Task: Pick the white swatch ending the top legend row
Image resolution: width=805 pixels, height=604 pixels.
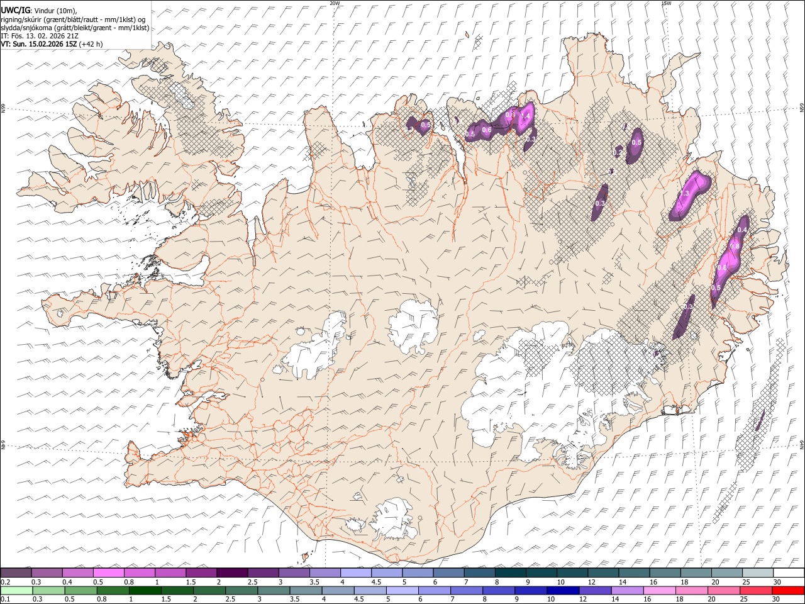Action: pos(789,573)
